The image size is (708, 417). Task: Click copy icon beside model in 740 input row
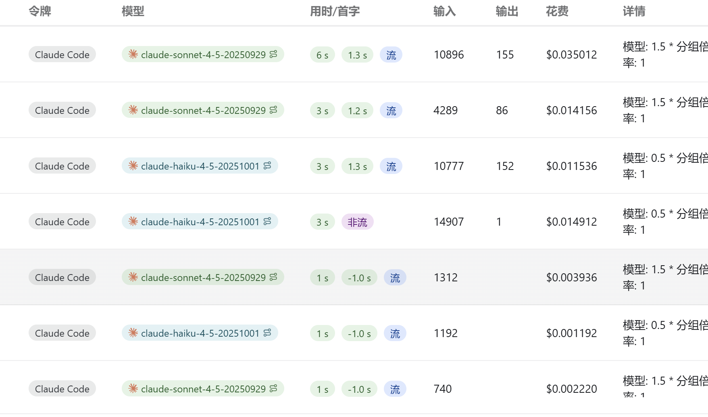point(273,388)
